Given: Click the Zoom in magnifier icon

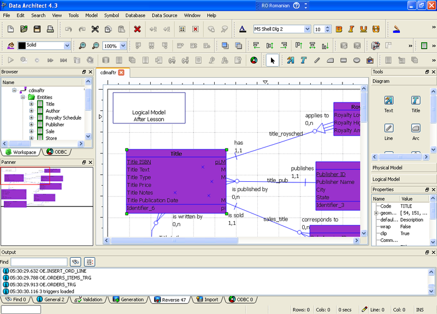Looking at the screenshot, I should 82,46.
